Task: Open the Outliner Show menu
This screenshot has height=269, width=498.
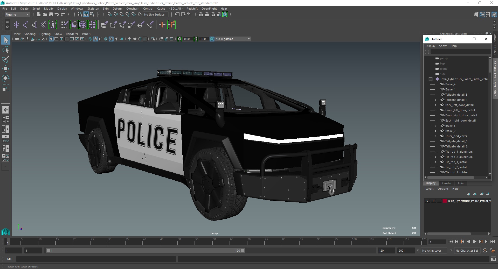Action: tap(443, 46)
